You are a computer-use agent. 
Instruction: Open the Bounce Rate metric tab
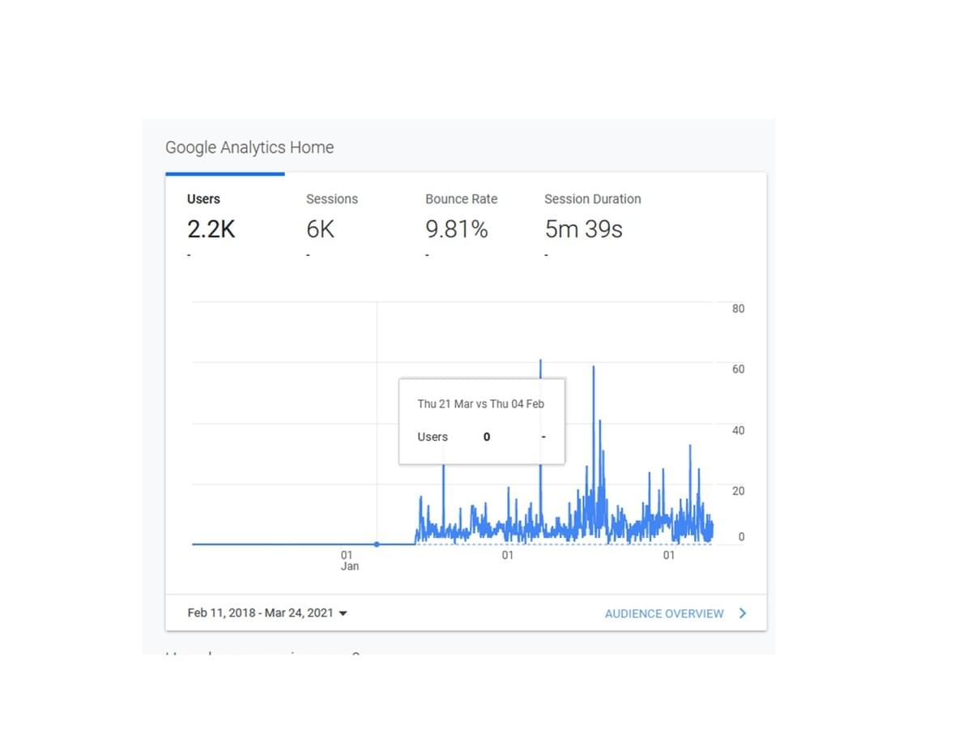pos(463,227)
